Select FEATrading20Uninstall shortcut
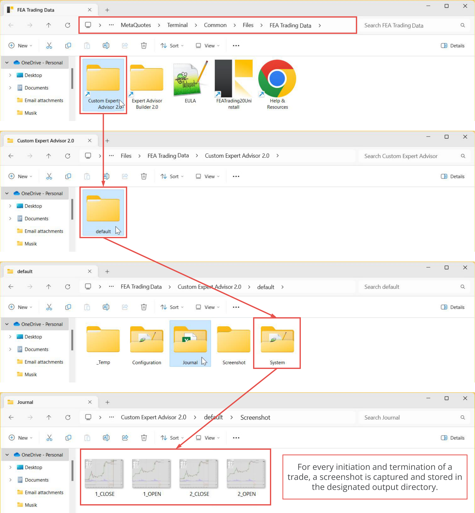 (234, 85)
